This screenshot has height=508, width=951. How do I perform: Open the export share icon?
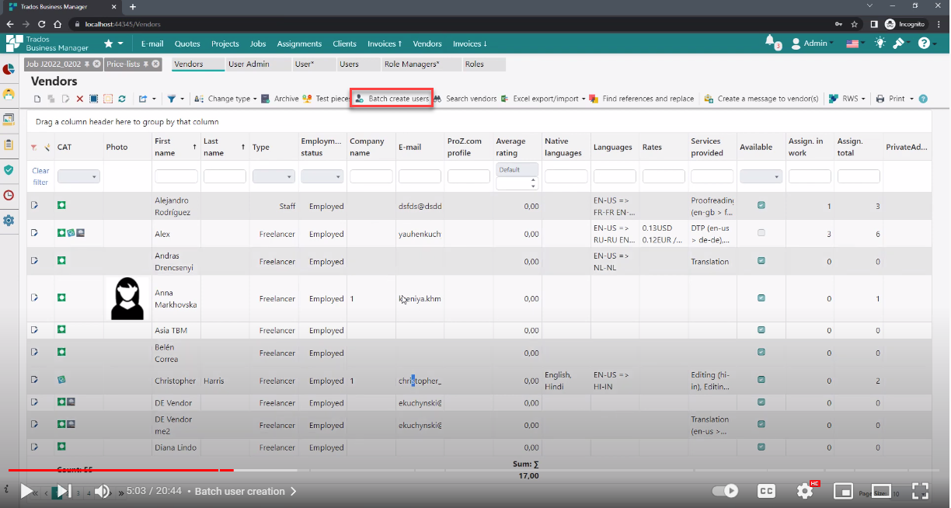pos(143,99)
